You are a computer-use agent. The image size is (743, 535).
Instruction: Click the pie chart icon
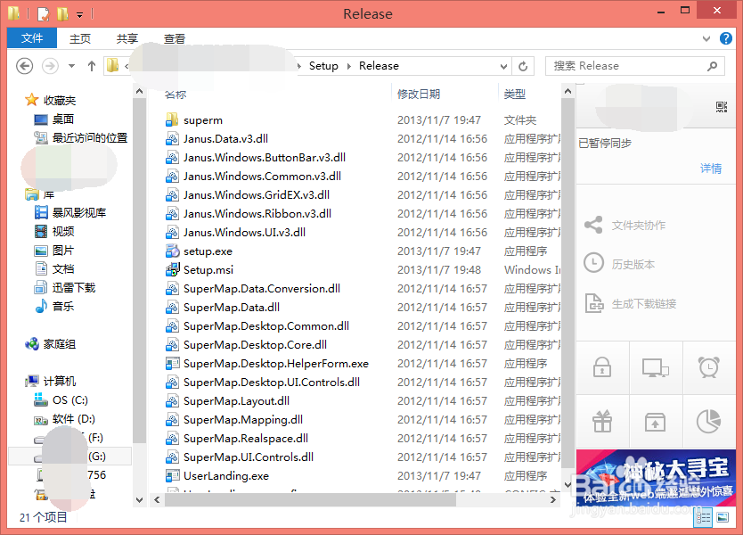coord(709,422)
